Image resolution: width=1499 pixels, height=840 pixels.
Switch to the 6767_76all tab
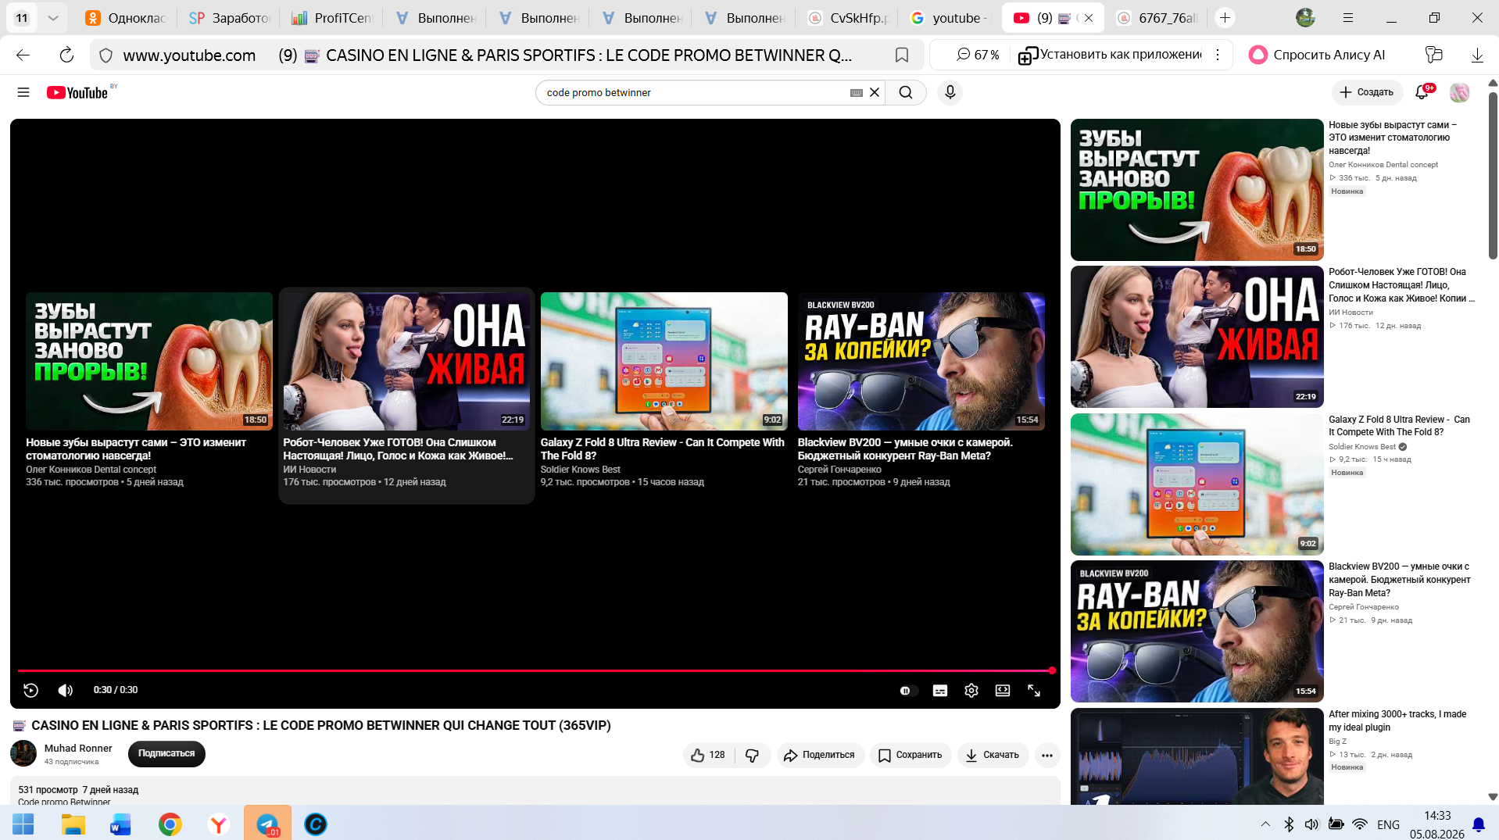tap(1157, 18)
